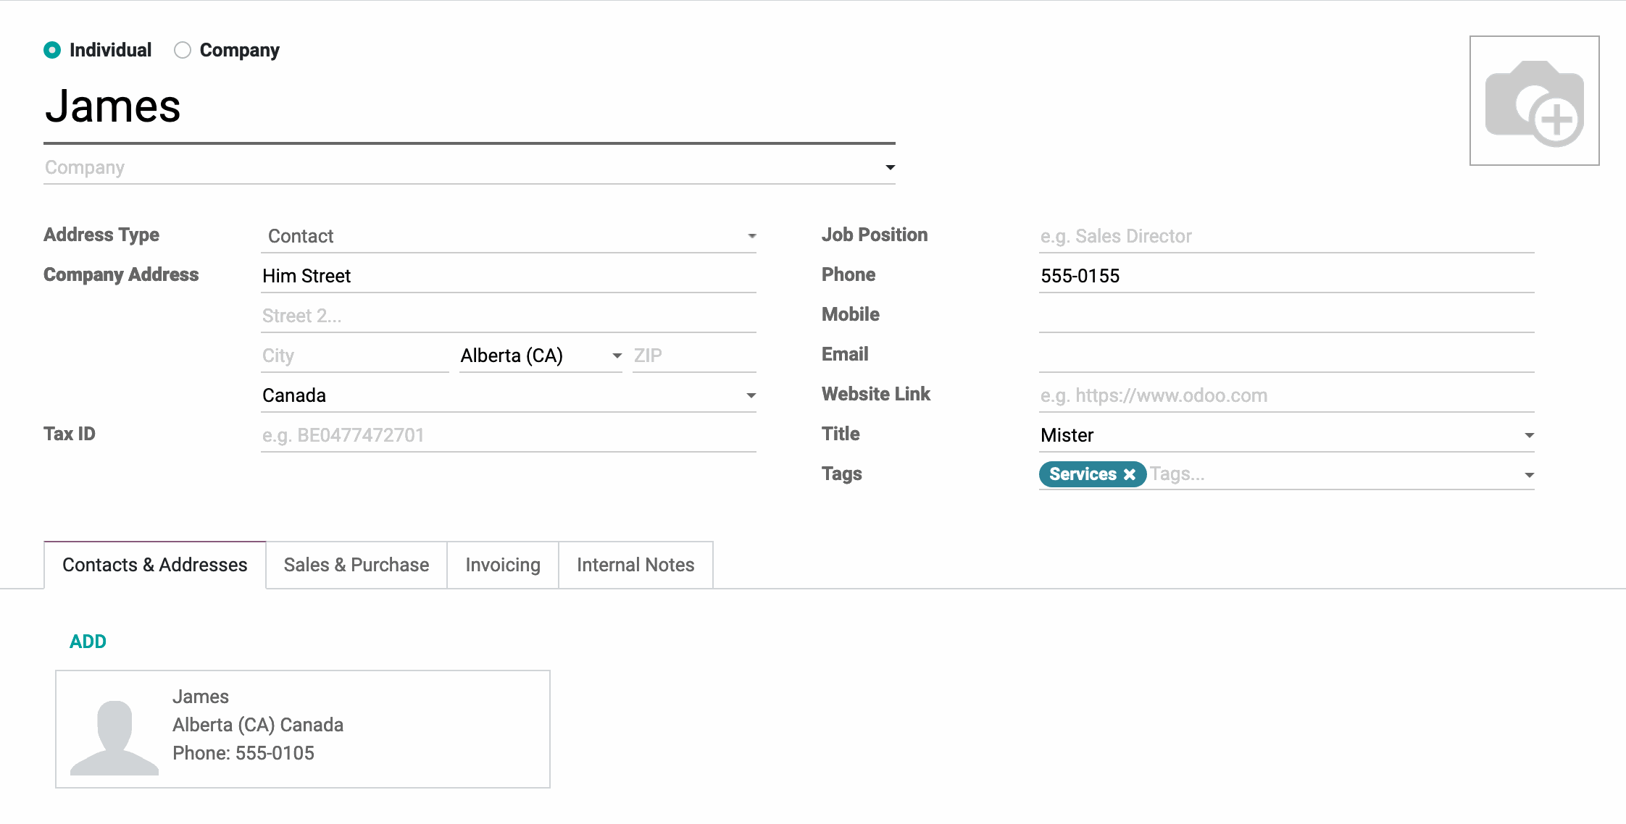Select the Individual radio button

click(x=52, y=50)
